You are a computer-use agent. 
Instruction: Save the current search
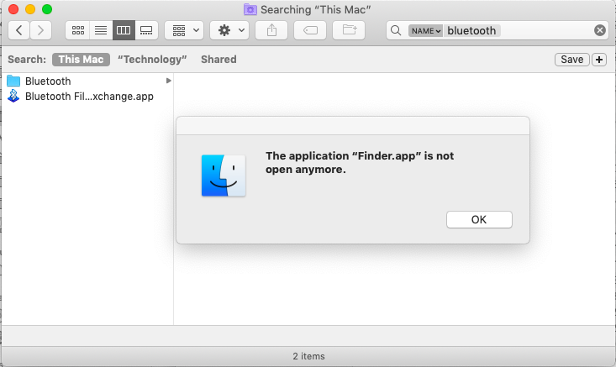pos(572,60)
